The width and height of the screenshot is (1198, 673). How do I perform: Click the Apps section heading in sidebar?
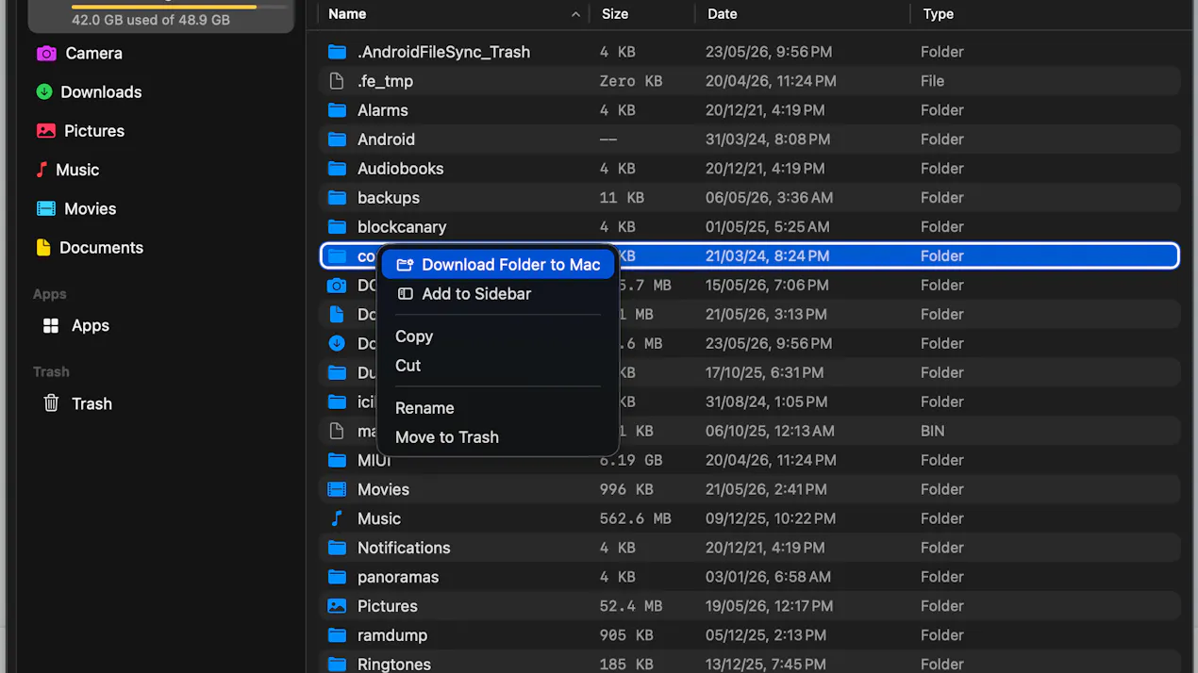(50, 294)
